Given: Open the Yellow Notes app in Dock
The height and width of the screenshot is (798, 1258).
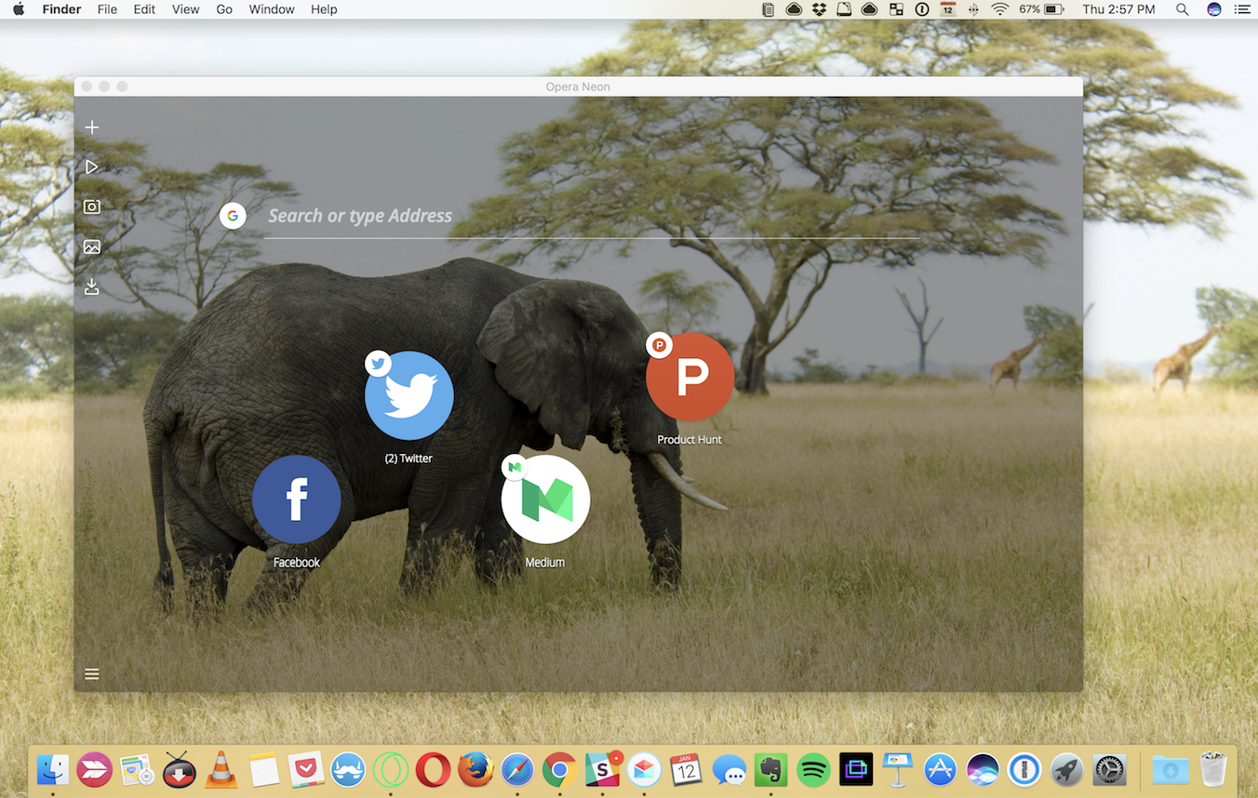Looking at the screenshot, I should [264, 770].
